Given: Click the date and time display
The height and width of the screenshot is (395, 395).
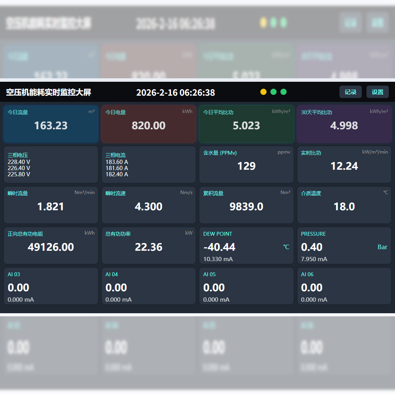Looking at the screenshot, I should click(x=176, y=93).
